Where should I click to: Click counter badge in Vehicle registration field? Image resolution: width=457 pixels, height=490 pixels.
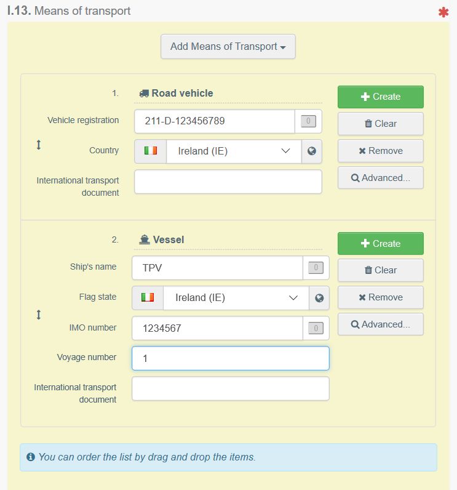tap(308, 121)
